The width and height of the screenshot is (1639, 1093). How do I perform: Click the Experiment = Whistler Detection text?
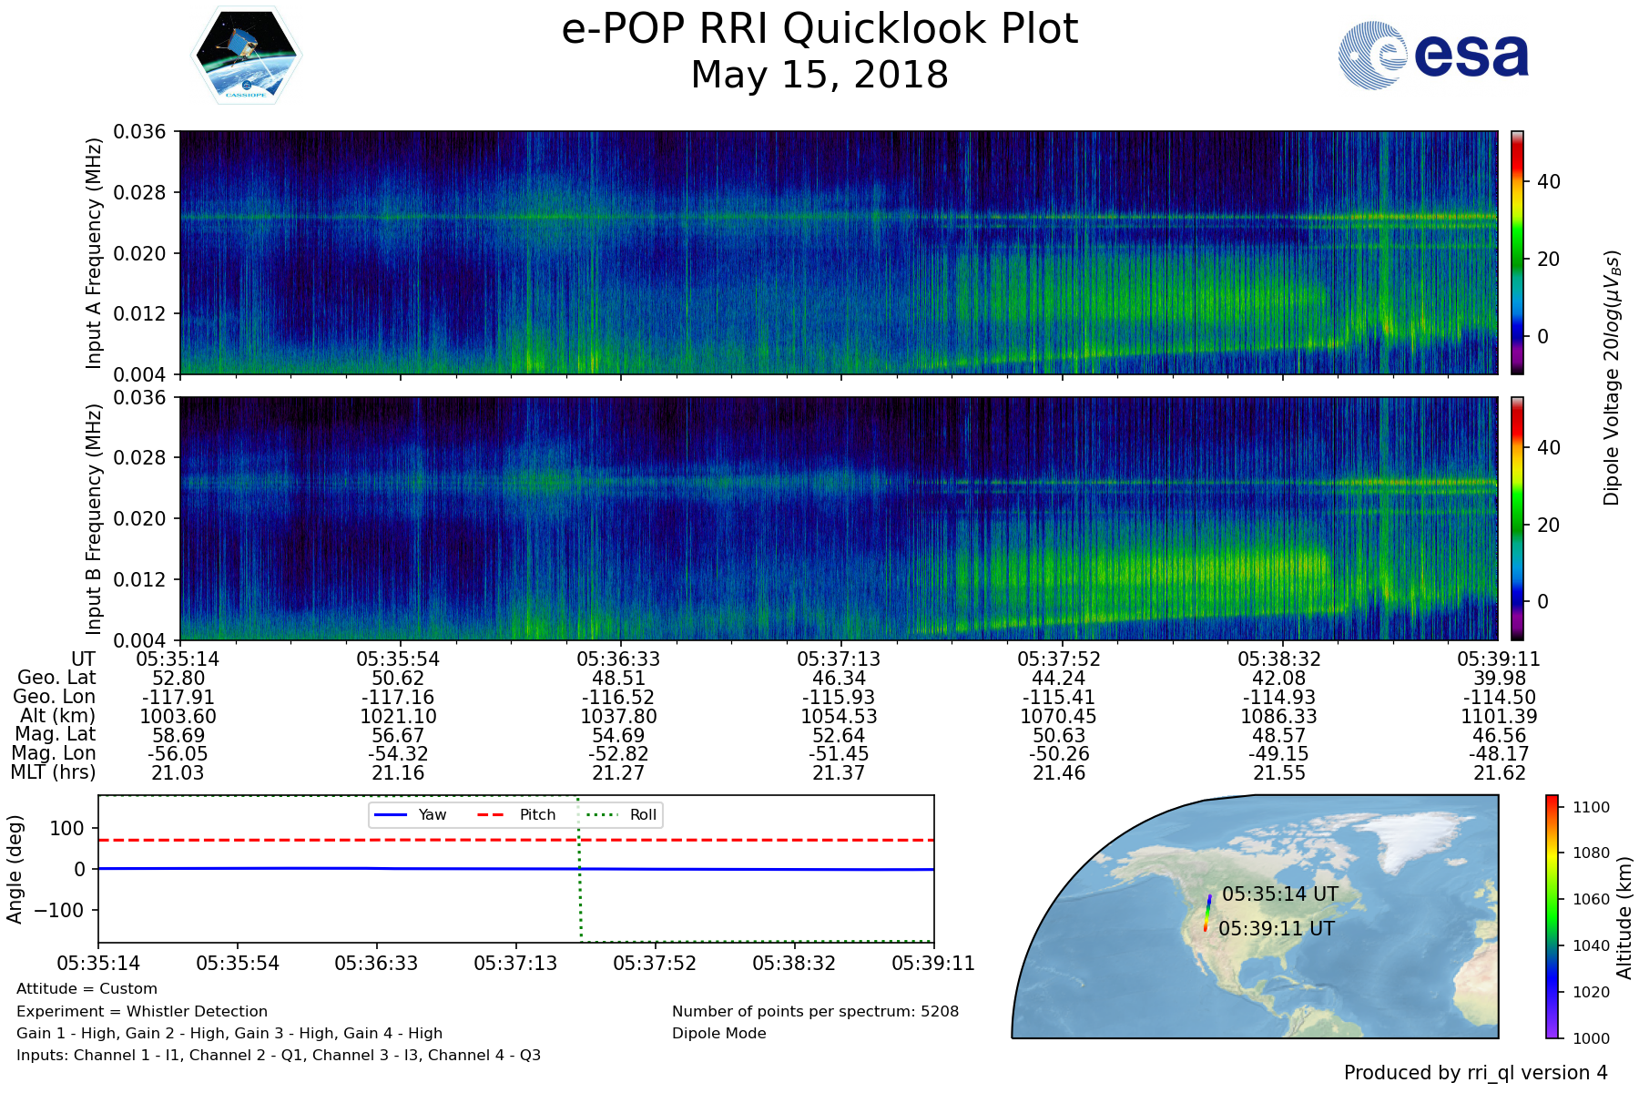tap(142, 1011)
